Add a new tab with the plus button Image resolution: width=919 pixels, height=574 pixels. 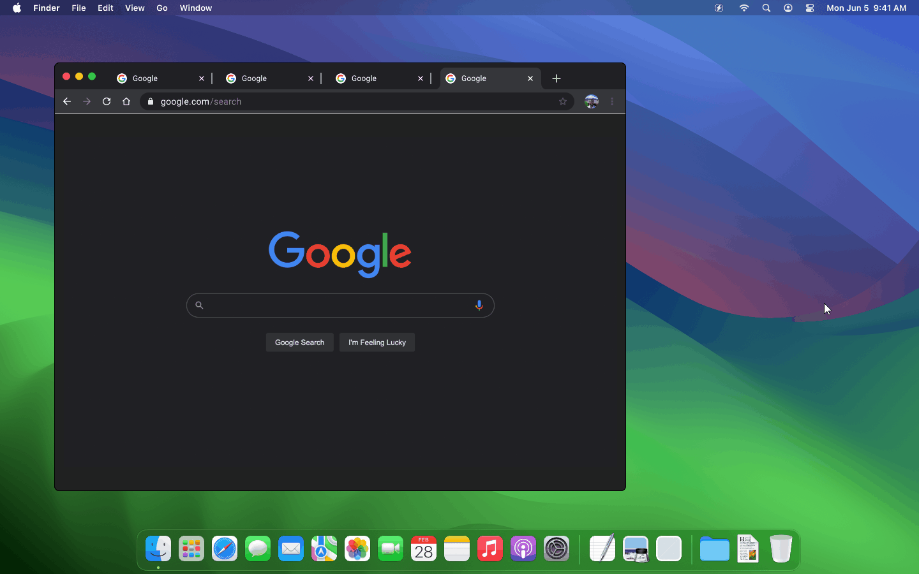coord(557,78)
